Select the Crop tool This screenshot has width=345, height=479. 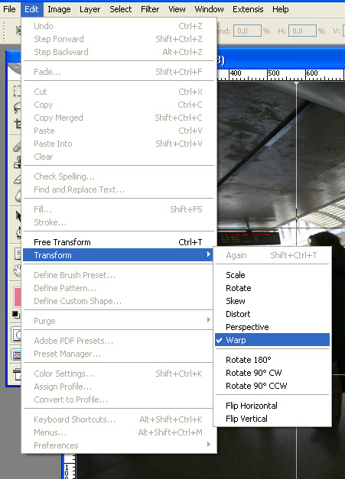[18, 124]
